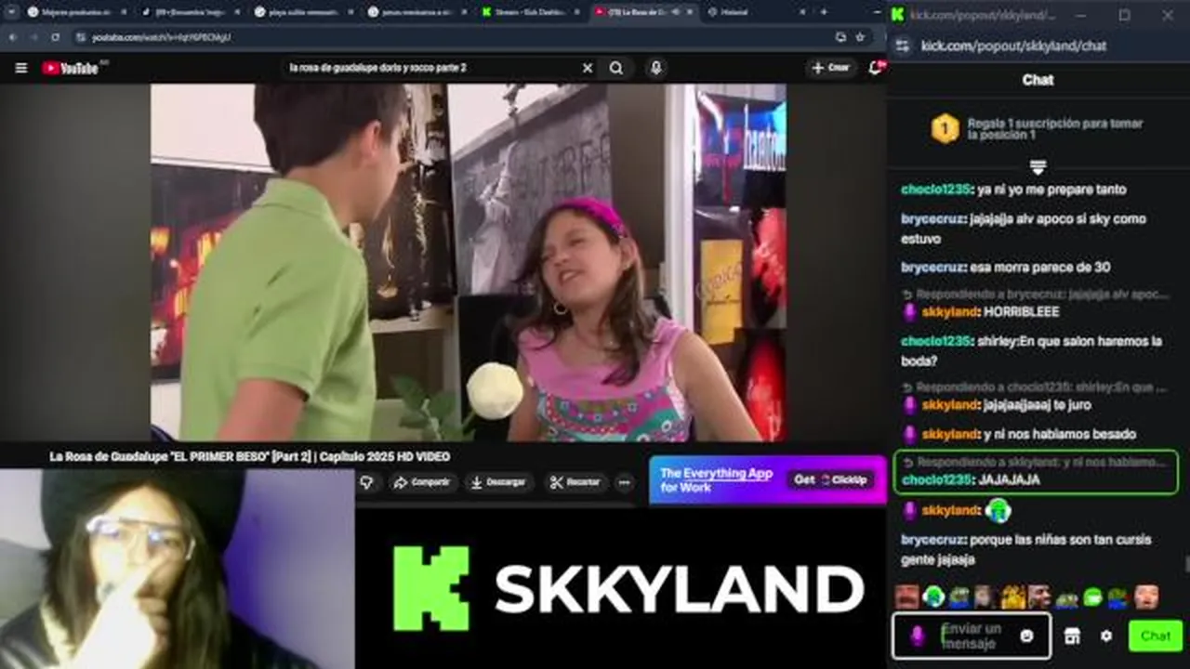Click globe emote in skkyland's message
This screenshot has width=1190, height=669.
coord(998,510)
